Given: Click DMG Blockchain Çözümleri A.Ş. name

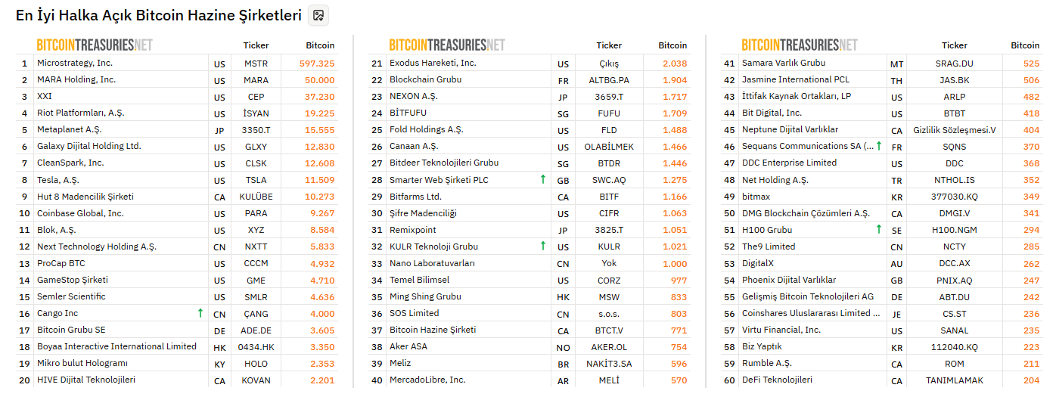Looking at the screenshot, I should pyautogui.click(x=806, y=213).
